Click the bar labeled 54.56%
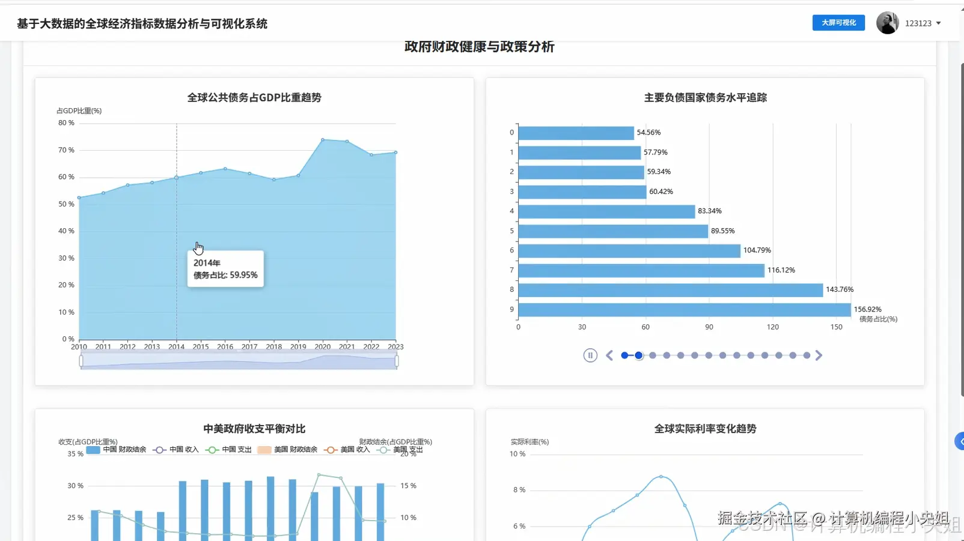 [576, 133]
